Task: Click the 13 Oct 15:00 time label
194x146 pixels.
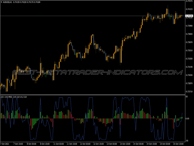Action: pos(125,144)
